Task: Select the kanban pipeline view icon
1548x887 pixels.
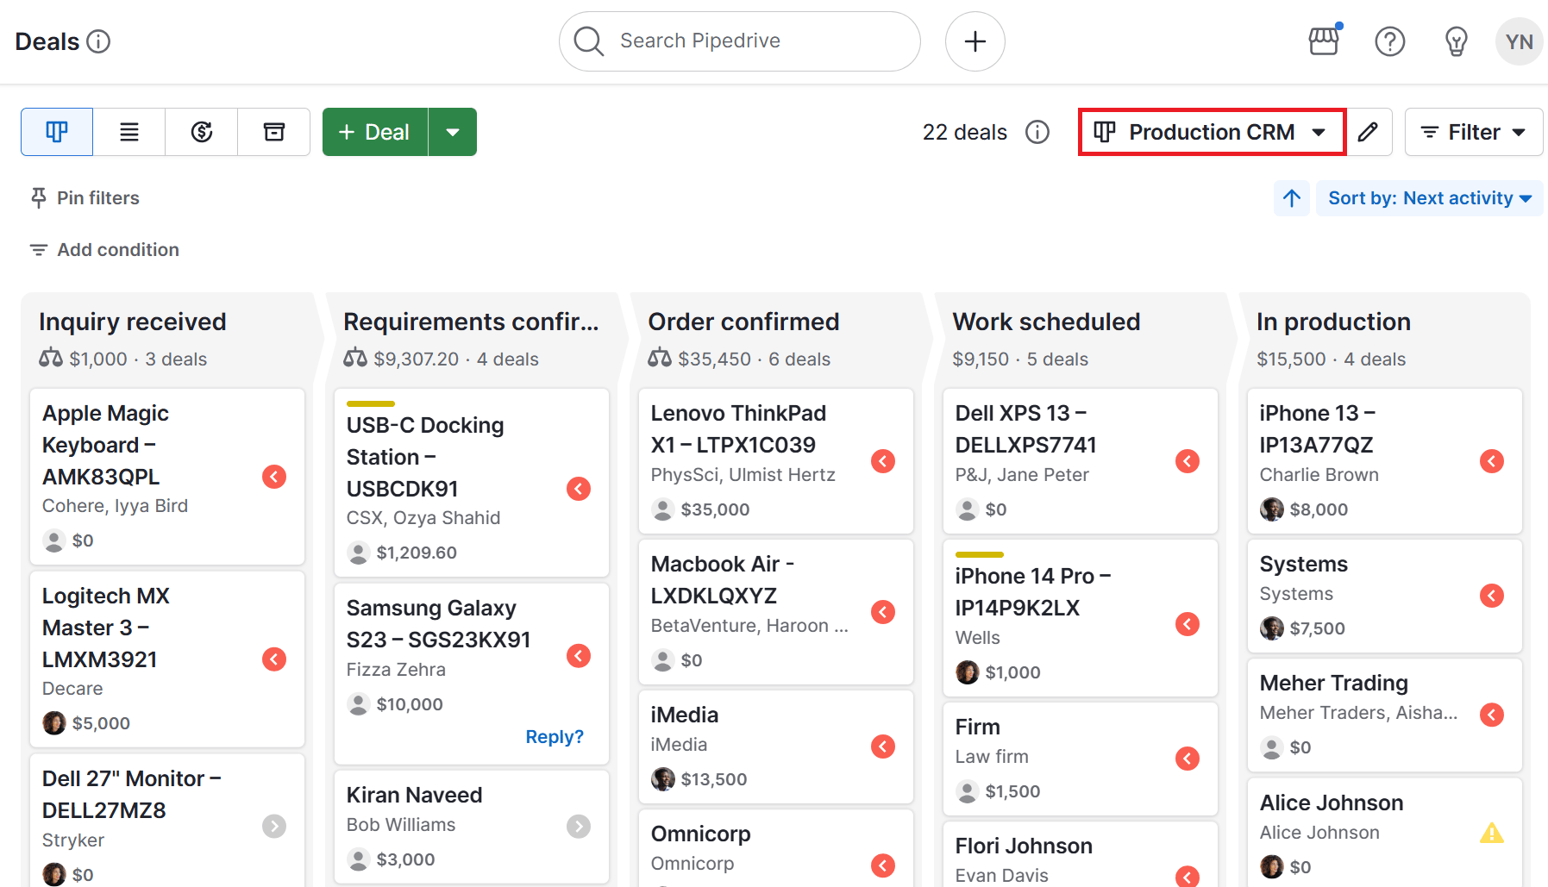Action: (56, 132)
